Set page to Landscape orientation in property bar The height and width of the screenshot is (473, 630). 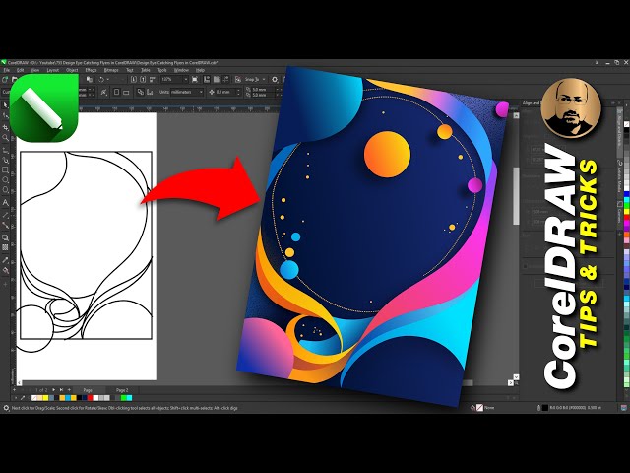126,92
